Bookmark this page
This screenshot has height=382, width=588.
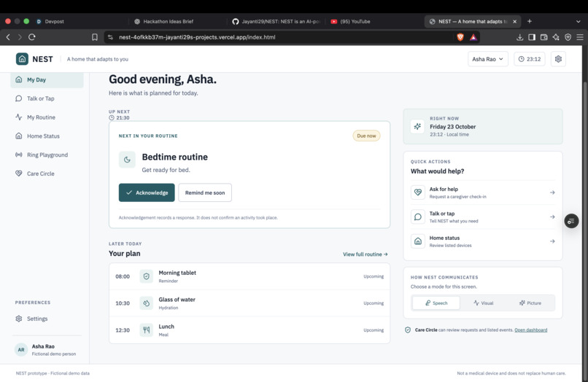pos(95,37)
